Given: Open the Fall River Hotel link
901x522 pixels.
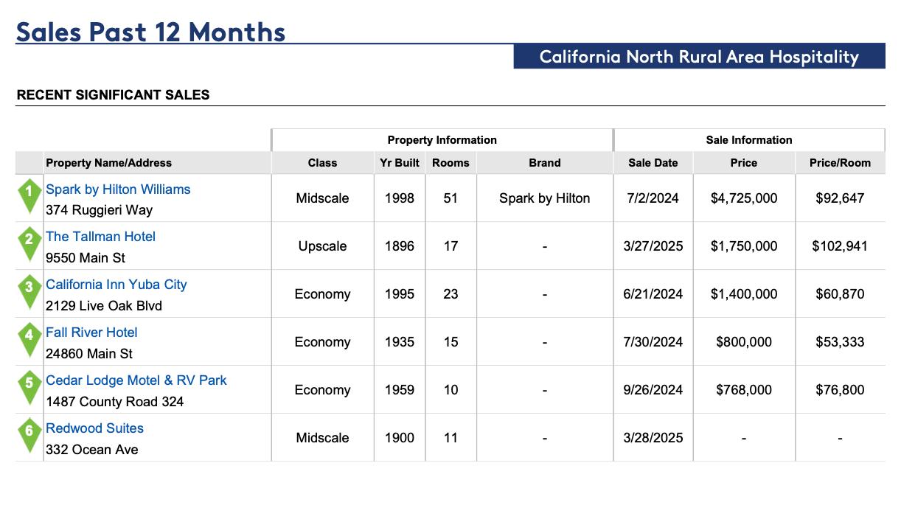Looking at the screenshot, I should point(91,333).
